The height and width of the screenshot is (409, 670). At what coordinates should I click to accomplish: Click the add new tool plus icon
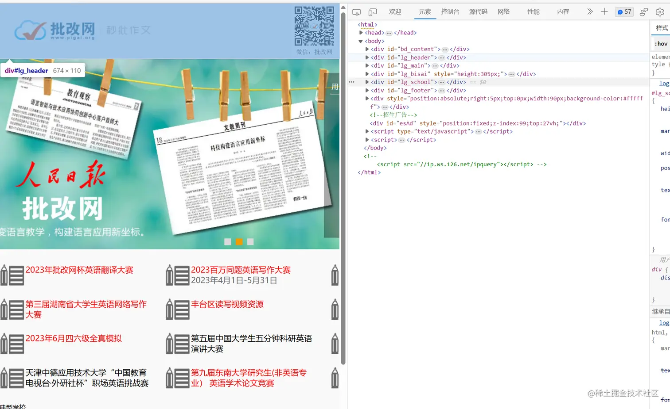[x=604, y=12]
